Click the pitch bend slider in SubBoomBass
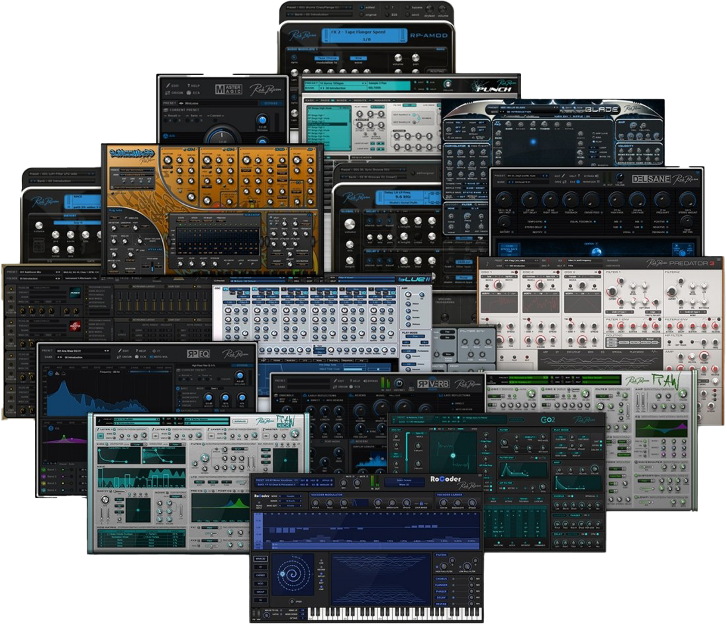The height and width of the screenshot is (624, 727). [x=151, y=268]
